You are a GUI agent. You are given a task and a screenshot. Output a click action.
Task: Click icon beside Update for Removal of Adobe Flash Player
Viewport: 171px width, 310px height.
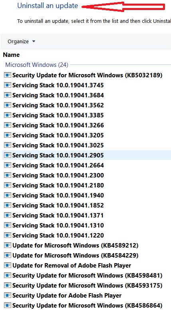[x=8, y=265]
